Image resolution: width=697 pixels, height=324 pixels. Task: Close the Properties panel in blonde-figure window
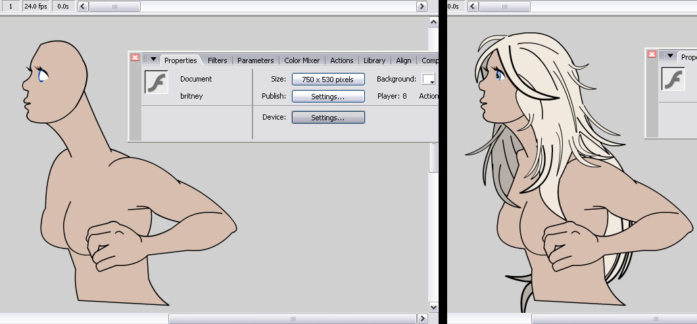click(x=652, y=55)
